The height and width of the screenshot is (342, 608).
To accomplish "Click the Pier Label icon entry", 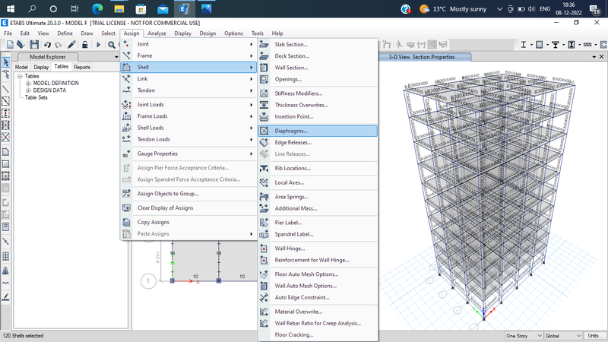I will click(x=264, y=223).
